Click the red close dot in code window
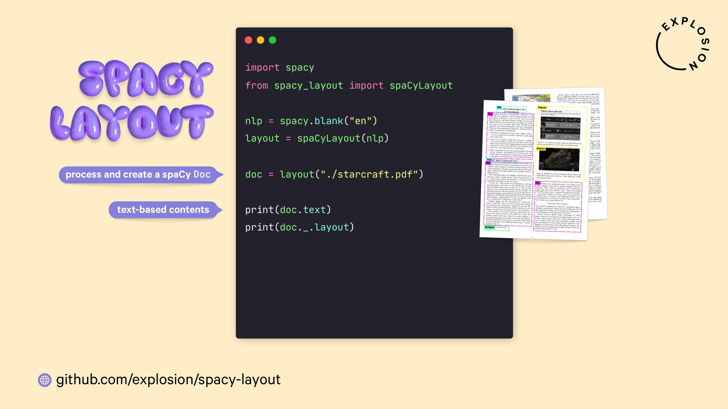This screenshot has width=728, height=409. 248,40
